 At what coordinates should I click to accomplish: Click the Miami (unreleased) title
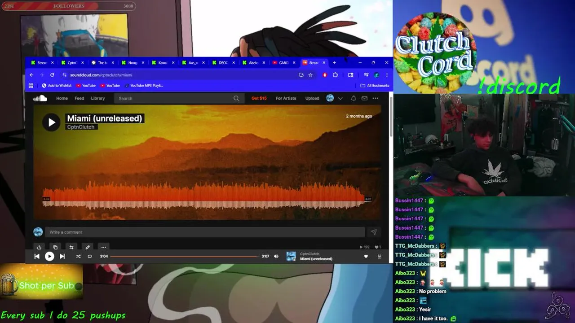[x=105, y=118]
